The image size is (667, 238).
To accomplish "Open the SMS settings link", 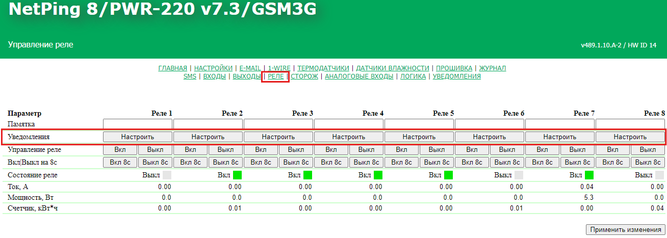I will (x=190, y=76).
